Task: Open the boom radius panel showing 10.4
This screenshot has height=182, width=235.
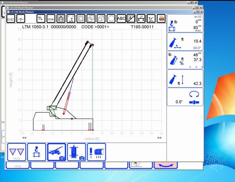Action: 185,42
